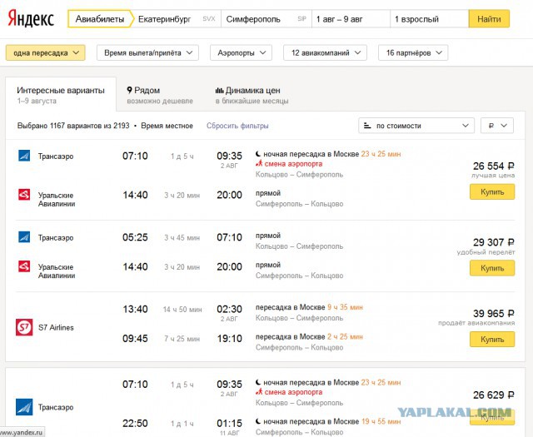Select the Авиабилеты service tab
This screenshot has height=437, width=533.
pyautogui.click(x=99, y=19)
